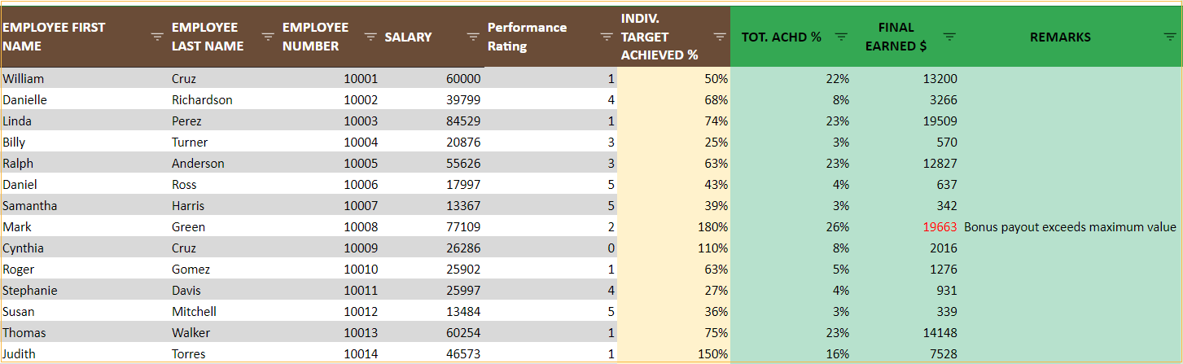
Task: Click the first name cell Judith
Action: coord(85,353)
